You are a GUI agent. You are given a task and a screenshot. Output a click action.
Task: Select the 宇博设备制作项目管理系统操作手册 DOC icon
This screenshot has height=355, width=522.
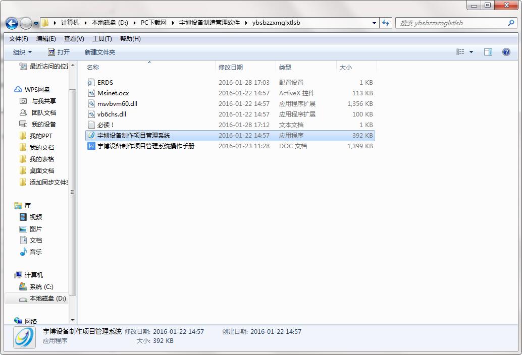(x=91, y=146)
